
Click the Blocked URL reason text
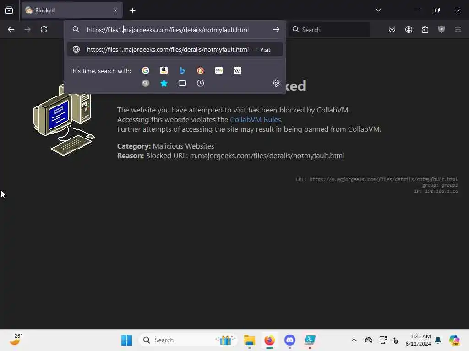click(x=231, y=155)
